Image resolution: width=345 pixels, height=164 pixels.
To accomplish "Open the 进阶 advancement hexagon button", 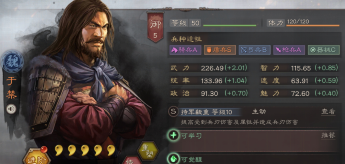I will [36, 157].
